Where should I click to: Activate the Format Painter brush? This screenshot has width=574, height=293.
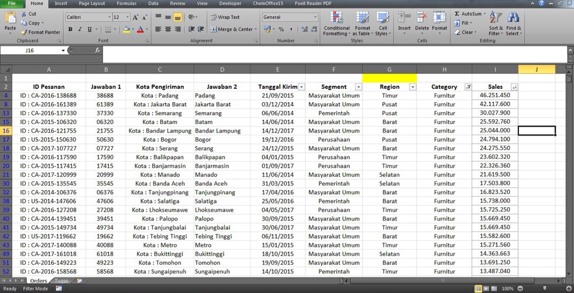(40, 32)
